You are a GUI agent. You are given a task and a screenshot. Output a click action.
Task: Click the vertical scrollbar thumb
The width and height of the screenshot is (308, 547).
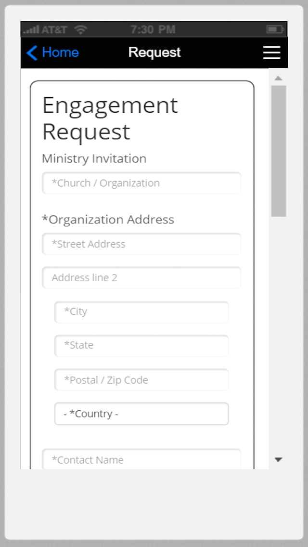[x=279, y=151]
